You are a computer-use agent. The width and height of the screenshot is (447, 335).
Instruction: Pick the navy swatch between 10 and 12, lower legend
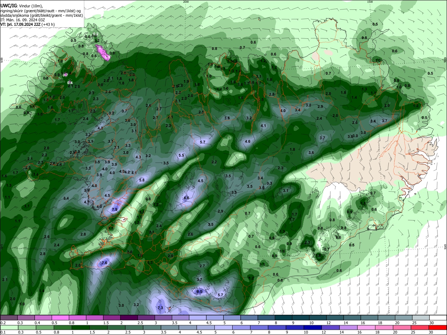pos(312,327)
